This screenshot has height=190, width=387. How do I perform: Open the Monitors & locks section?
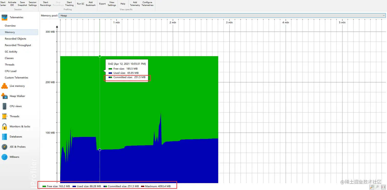[16, 126]
